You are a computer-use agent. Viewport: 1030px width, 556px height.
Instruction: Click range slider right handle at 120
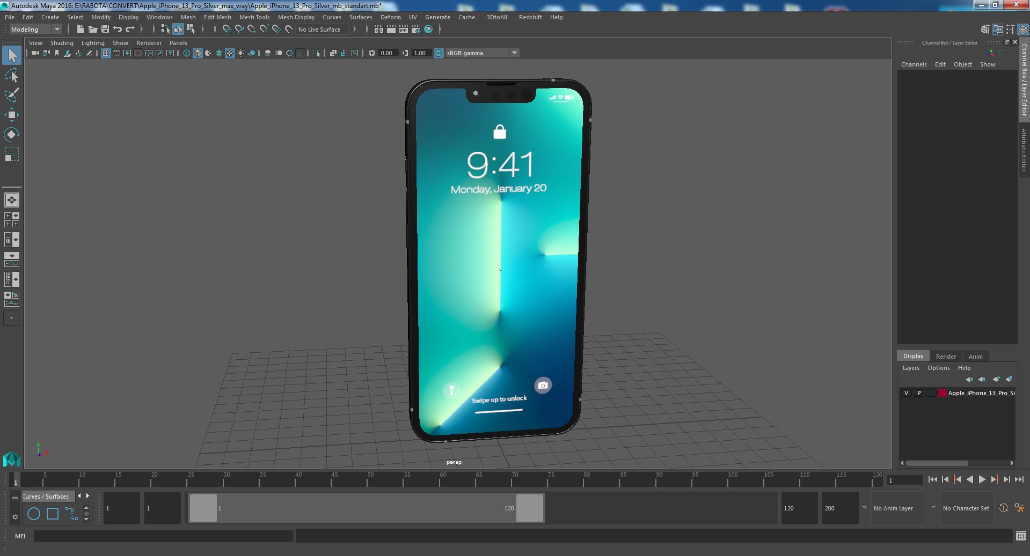pyautogui.click(x=530, y=508)
